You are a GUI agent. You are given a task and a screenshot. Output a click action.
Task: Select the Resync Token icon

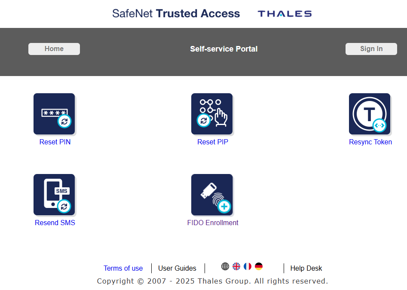(370, 114)
